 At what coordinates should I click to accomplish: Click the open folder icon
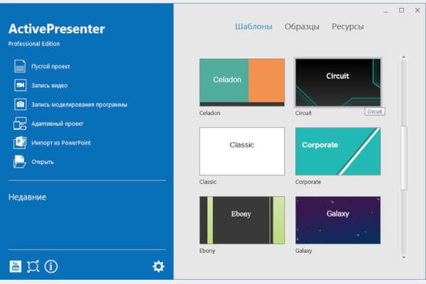point(20,162)
